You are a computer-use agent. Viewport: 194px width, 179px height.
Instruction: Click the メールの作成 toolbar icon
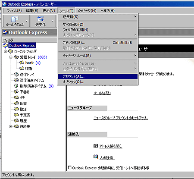tap(15, 19)
